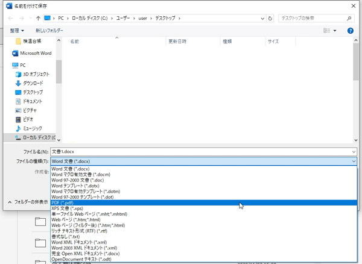
Task: Select PC in navigation tree
Action: [x=19, y=65]
